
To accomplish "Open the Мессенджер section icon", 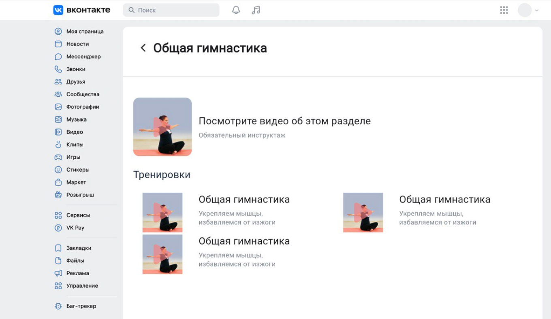I will 58,56.
